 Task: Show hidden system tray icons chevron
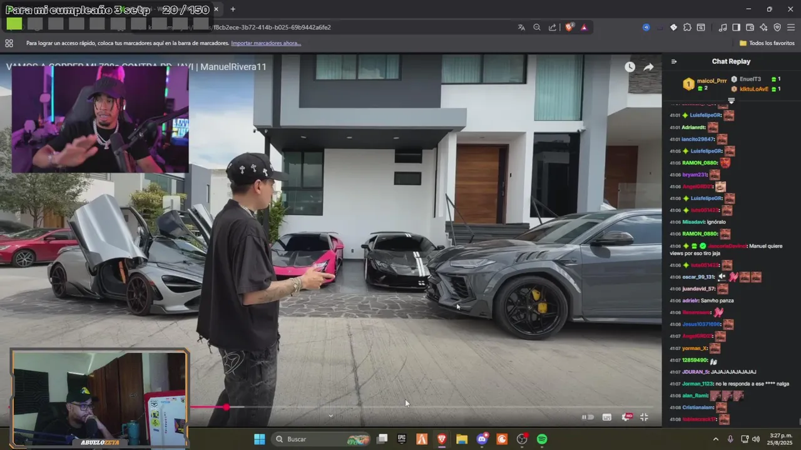(716, 439)
